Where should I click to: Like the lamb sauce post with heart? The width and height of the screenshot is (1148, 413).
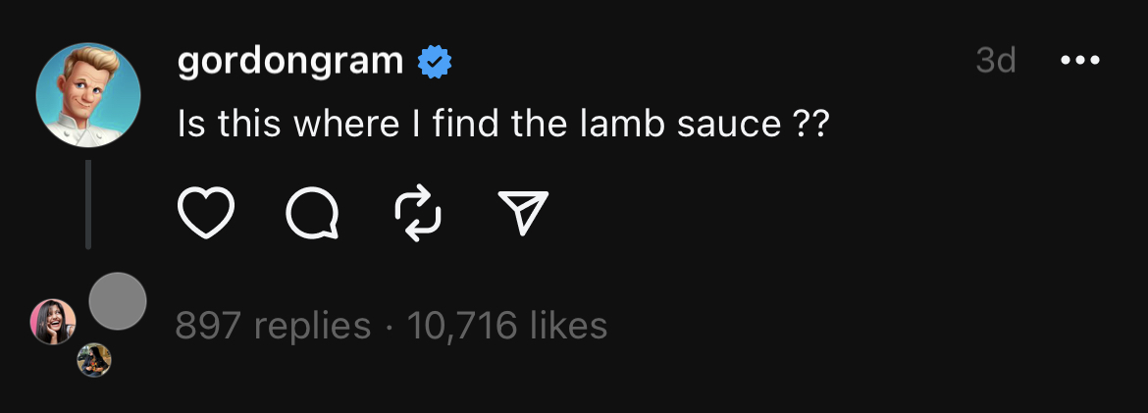coord(206,213)
